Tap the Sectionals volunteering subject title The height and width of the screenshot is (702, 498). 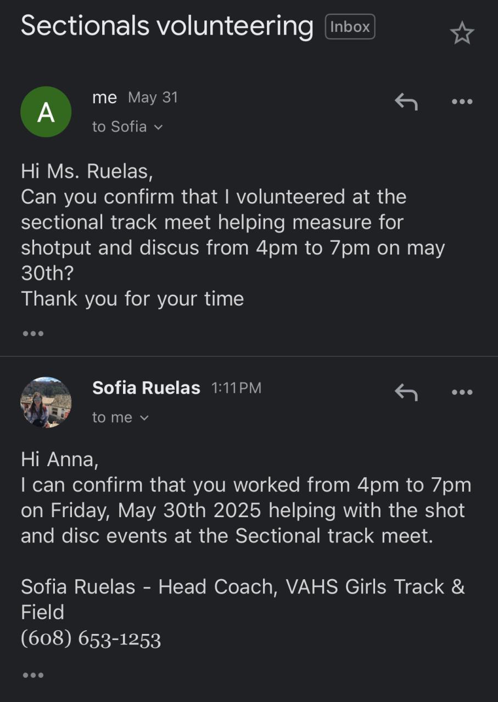click(167, 26)
